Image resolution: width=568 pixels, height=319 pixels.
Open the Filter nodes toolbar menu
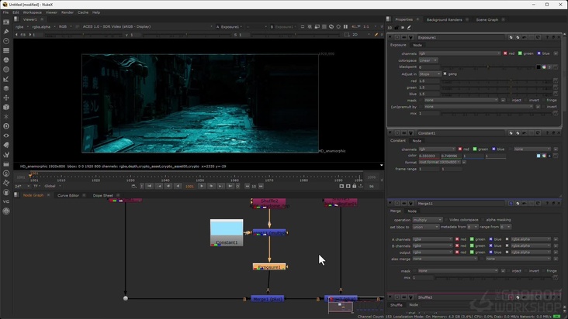[x=6, y=70]
